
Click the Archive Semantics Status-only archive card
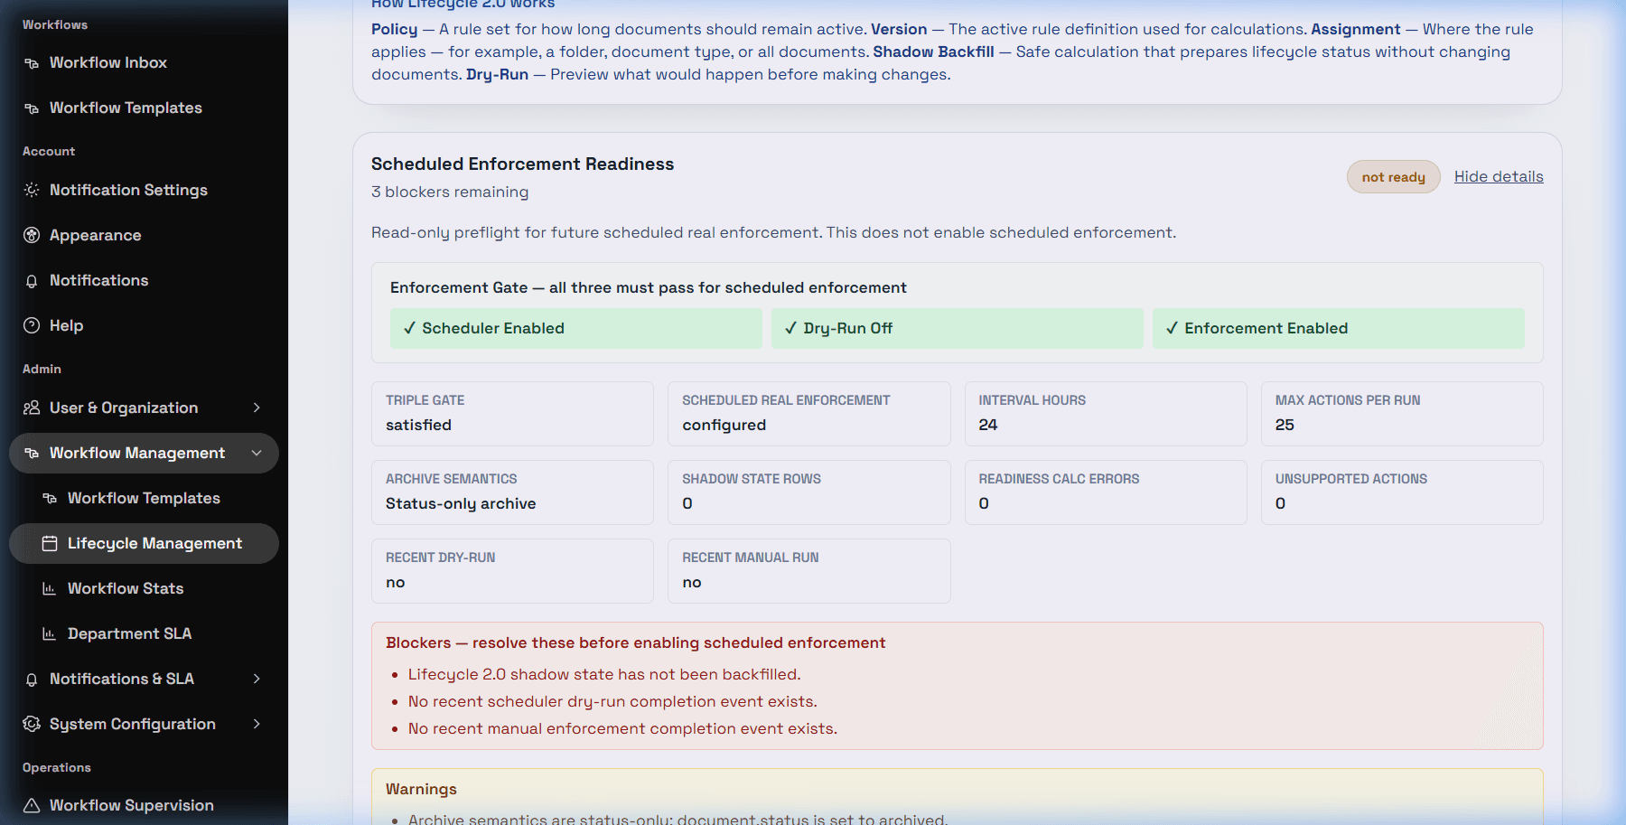(512, 492)
